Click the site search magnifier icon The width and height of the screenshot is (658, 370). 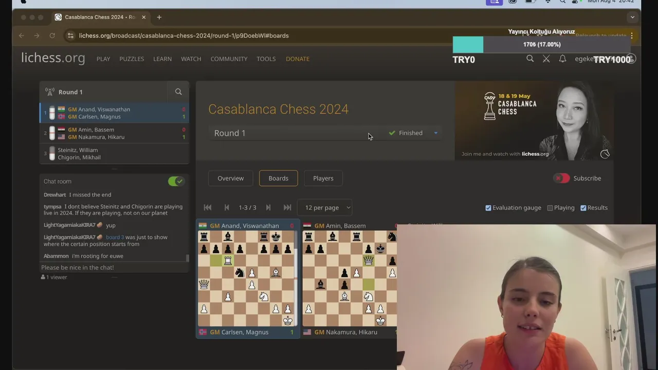[530, 59]
